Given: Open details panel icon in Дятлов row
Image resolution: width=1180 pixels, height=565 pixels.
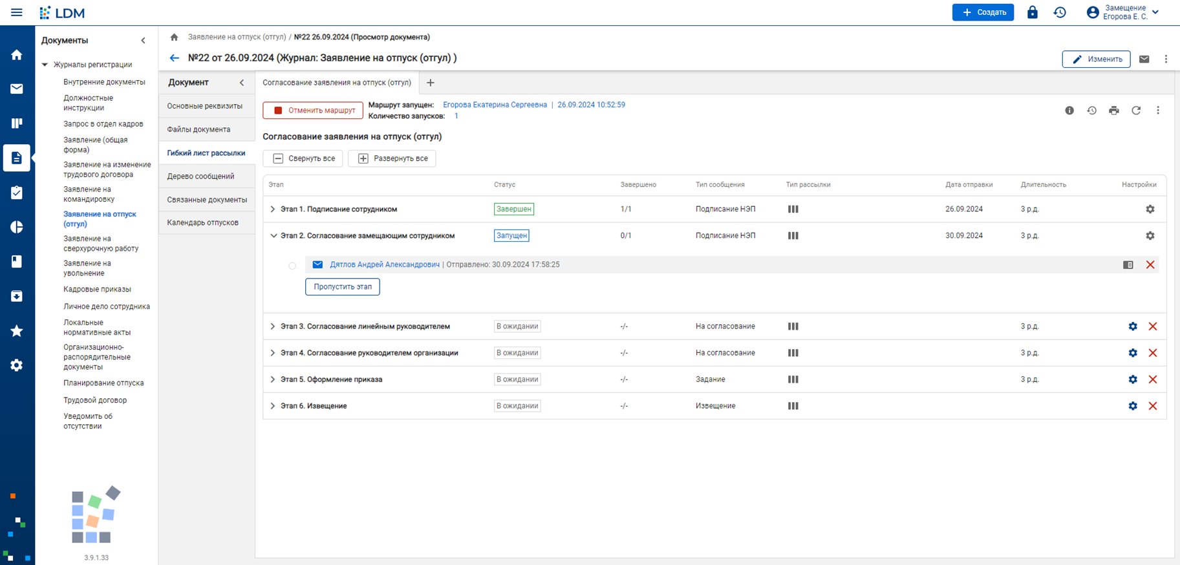Looking at the screenshot, I should pyautogui.click(x=1128, y=264).
